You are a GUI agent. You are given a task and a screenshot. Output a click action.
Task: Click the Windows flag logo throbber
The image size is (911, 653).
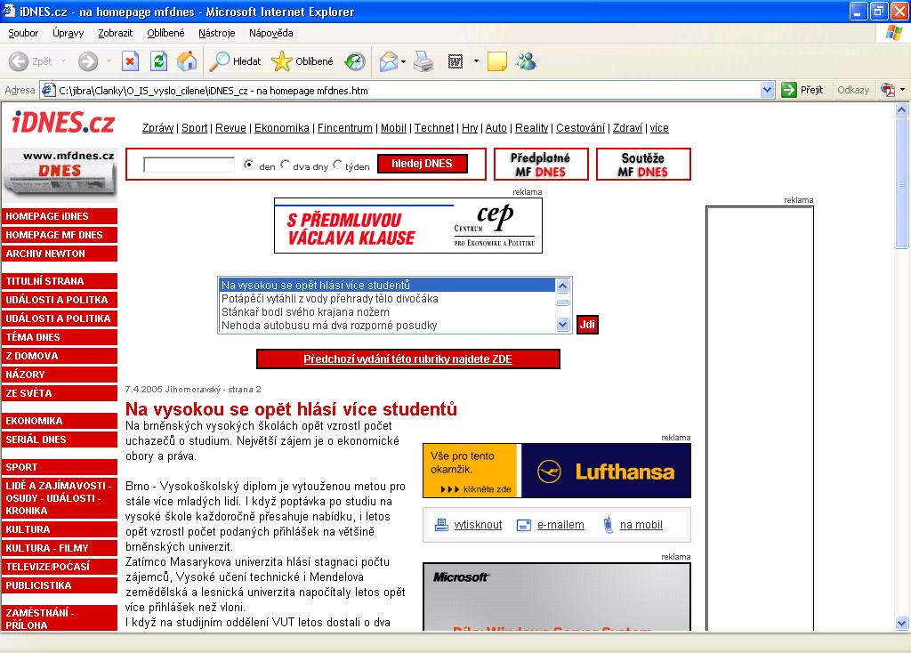click(x=893, y=33)
